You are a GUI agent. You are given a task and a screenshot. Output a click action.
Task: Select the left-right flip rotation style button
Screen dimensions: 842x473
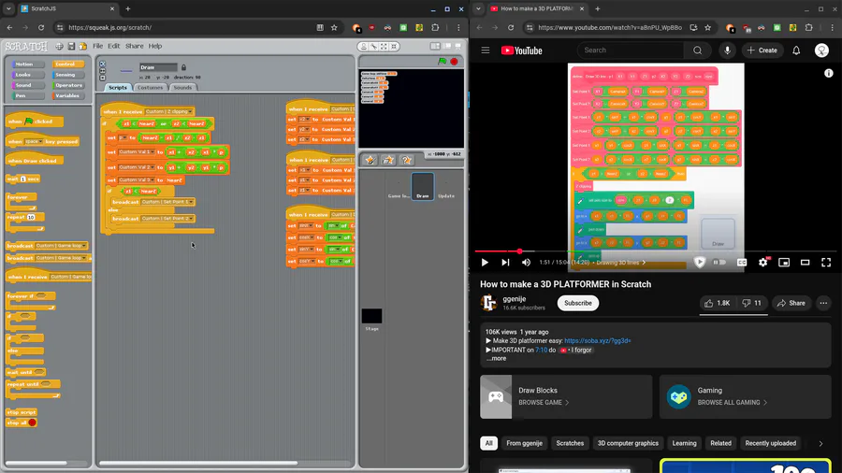pyautogui.click(x=102, y=71)
